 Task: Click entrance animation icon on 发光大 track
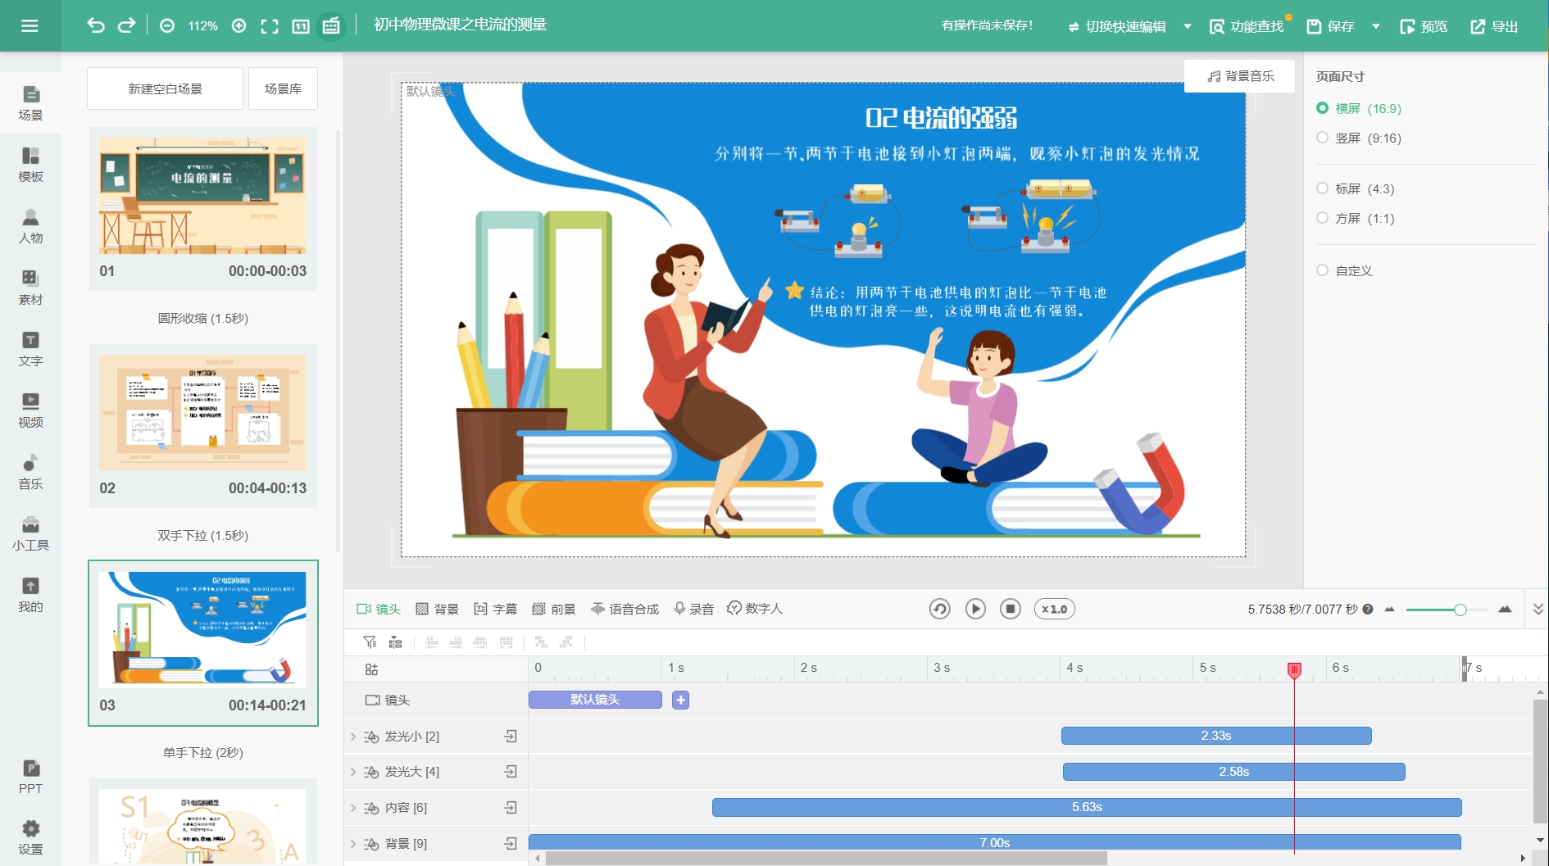click(511, 771)
